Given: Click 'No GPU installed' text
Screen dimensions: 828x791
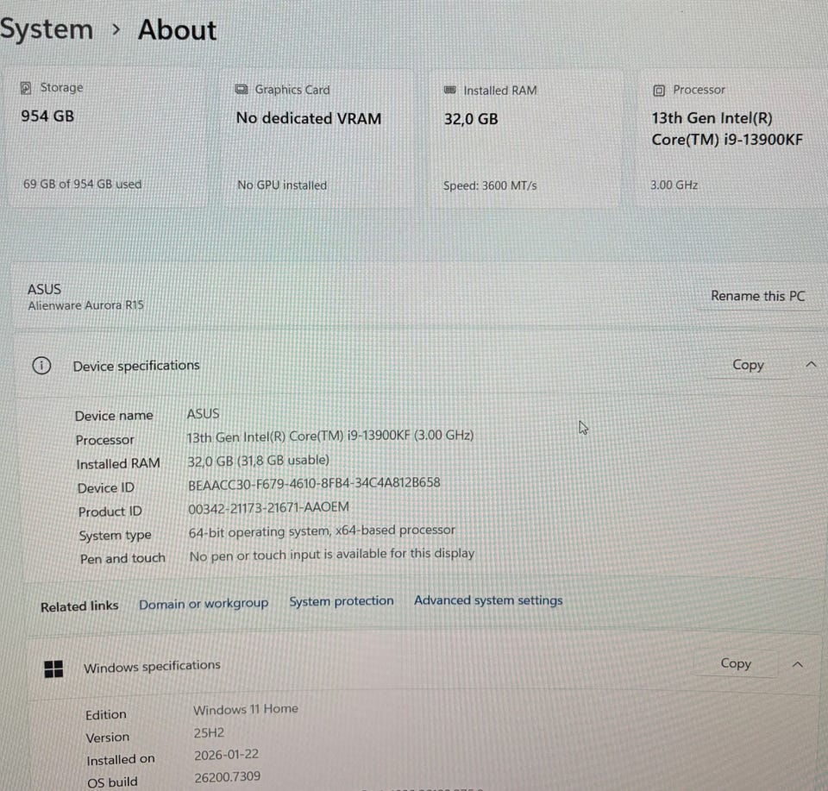Looking at the screenshot, I should (282, 185).
